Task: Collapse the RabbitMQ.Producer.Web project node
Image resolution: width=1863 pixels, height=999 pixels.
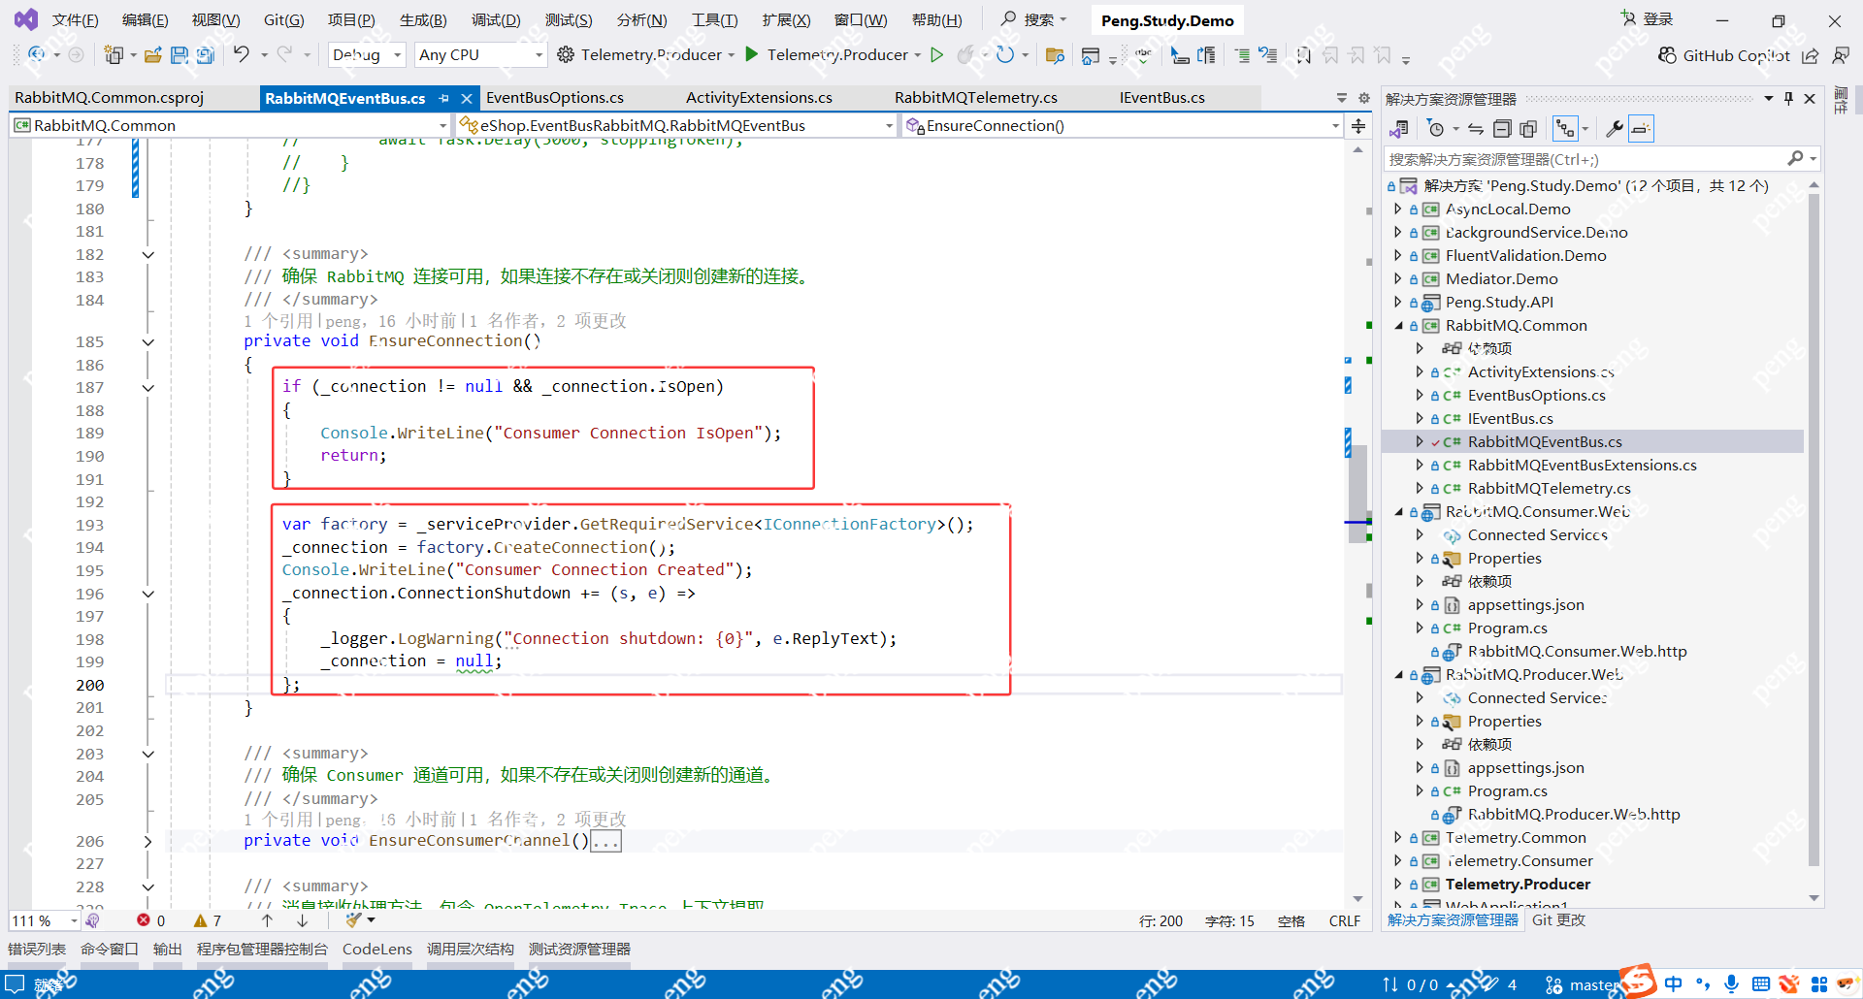Action: pyautogui.click(x=1398, y=674)
